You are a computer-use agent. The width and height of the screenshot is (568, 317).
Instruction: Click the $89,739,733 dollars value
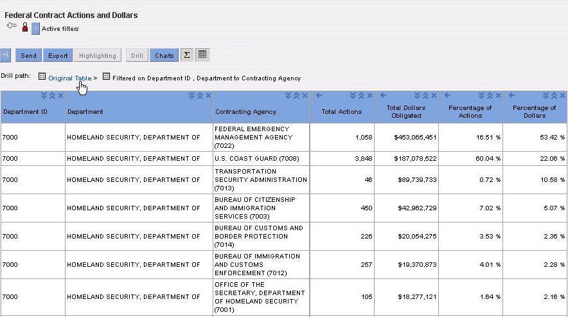point(417,179)
